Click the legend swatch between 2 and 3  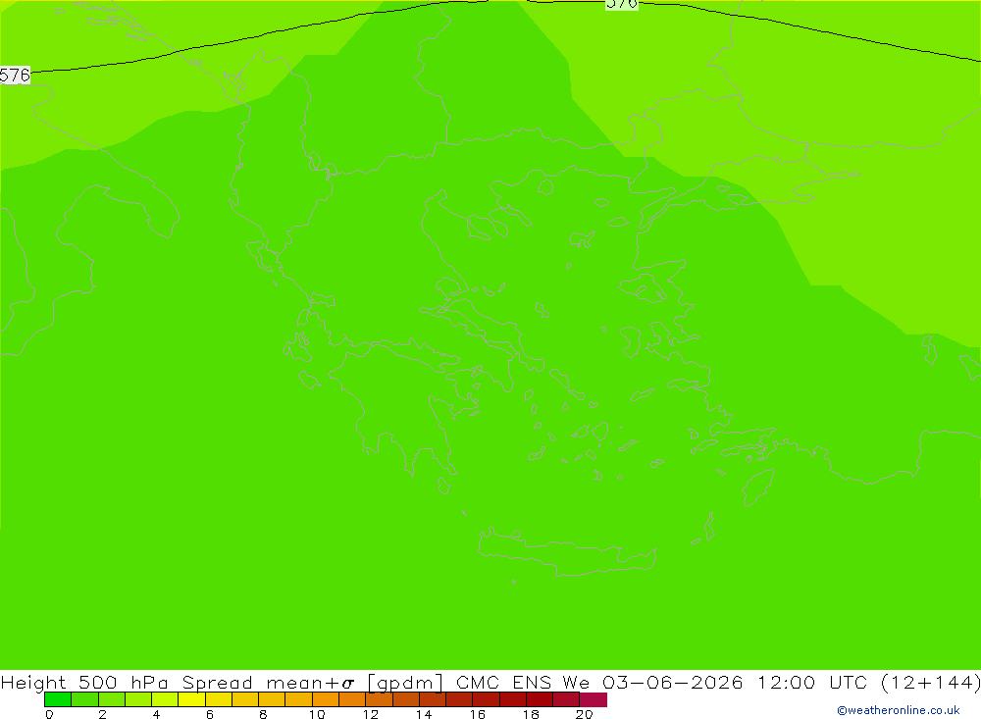[x=112, y=699]
